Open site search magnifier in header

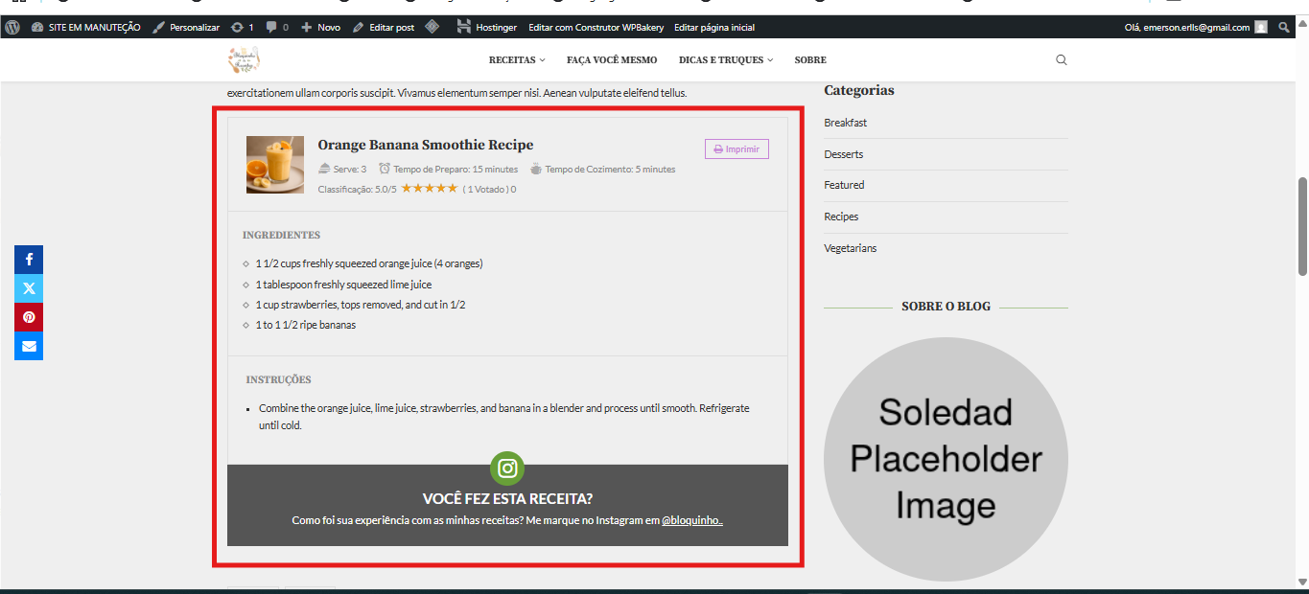(1061, 59)
